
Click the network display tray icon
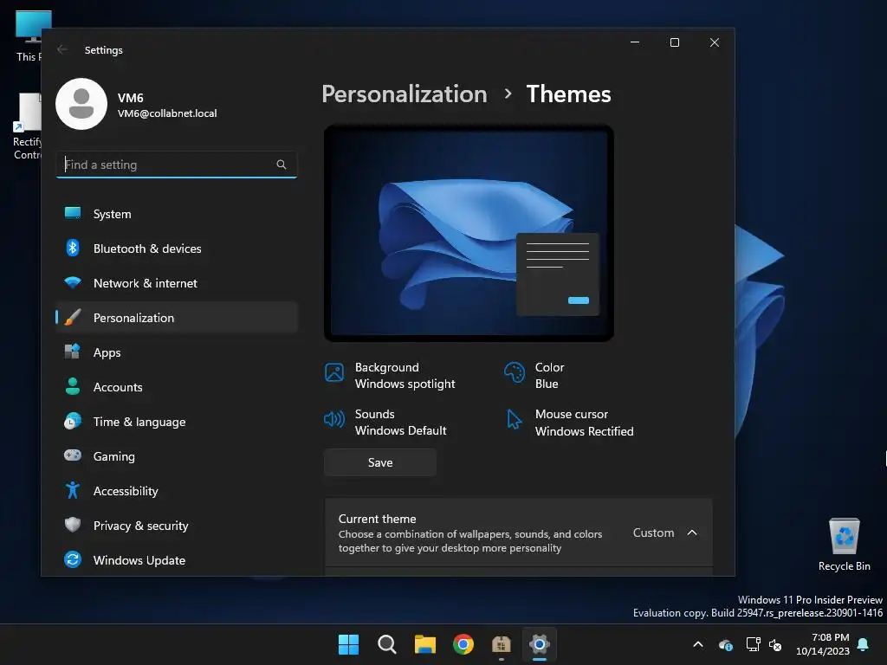[x=753, y=644]
